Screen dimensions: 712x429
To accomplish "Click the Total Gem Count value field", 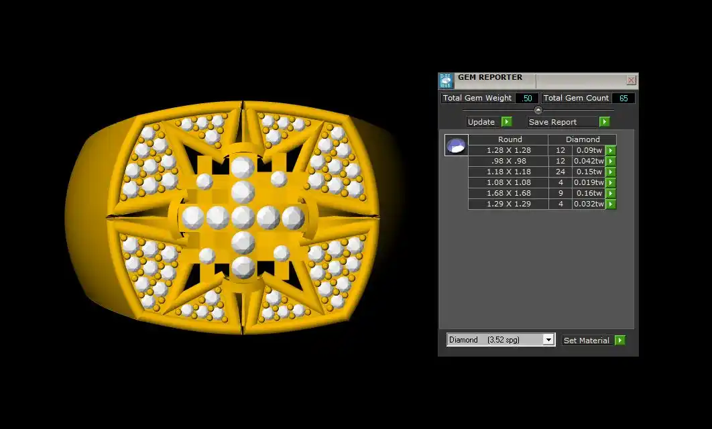I will [x=624, y=99].
